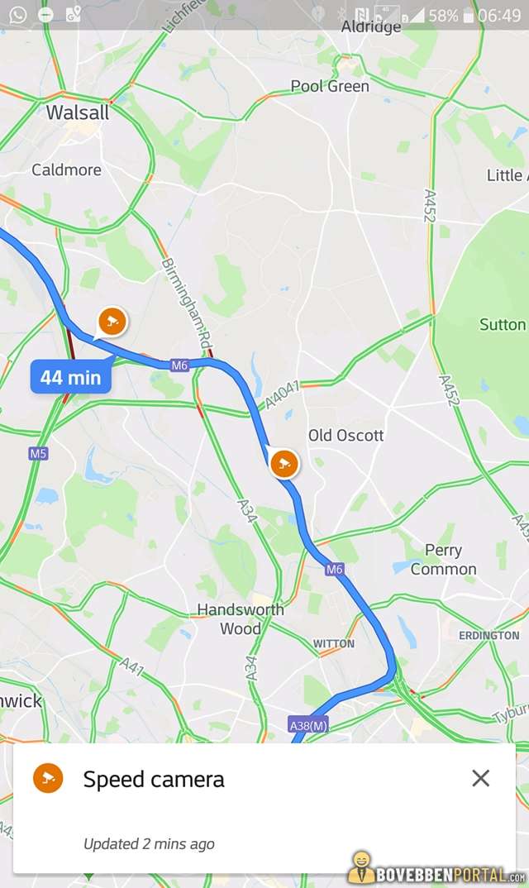Tap the M5 motorway shield

pyautogui.click(x=38, y=453)
